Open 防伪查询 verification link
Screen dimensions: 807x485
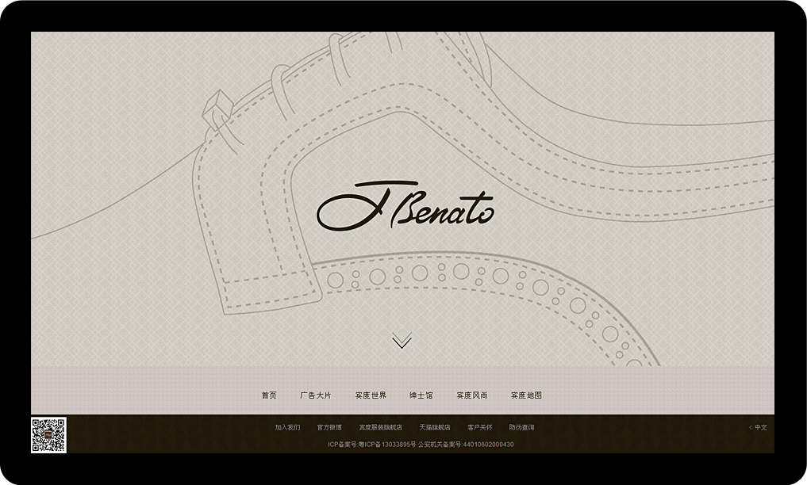(521, 428)
